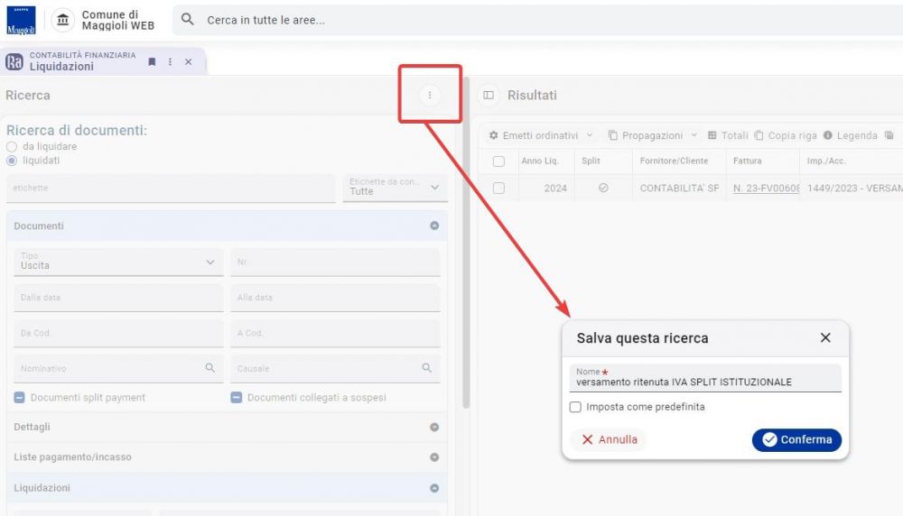Click the 'Fornitore/Cliente' column header
The image size is (903, 516).
tap(674, 161)
